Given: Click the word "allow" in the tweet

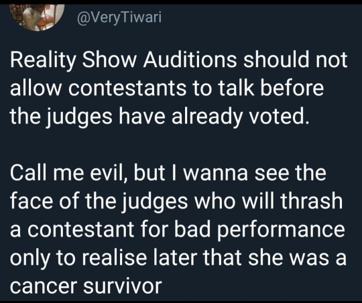Looking at the screenshot, I should [35, 88].
